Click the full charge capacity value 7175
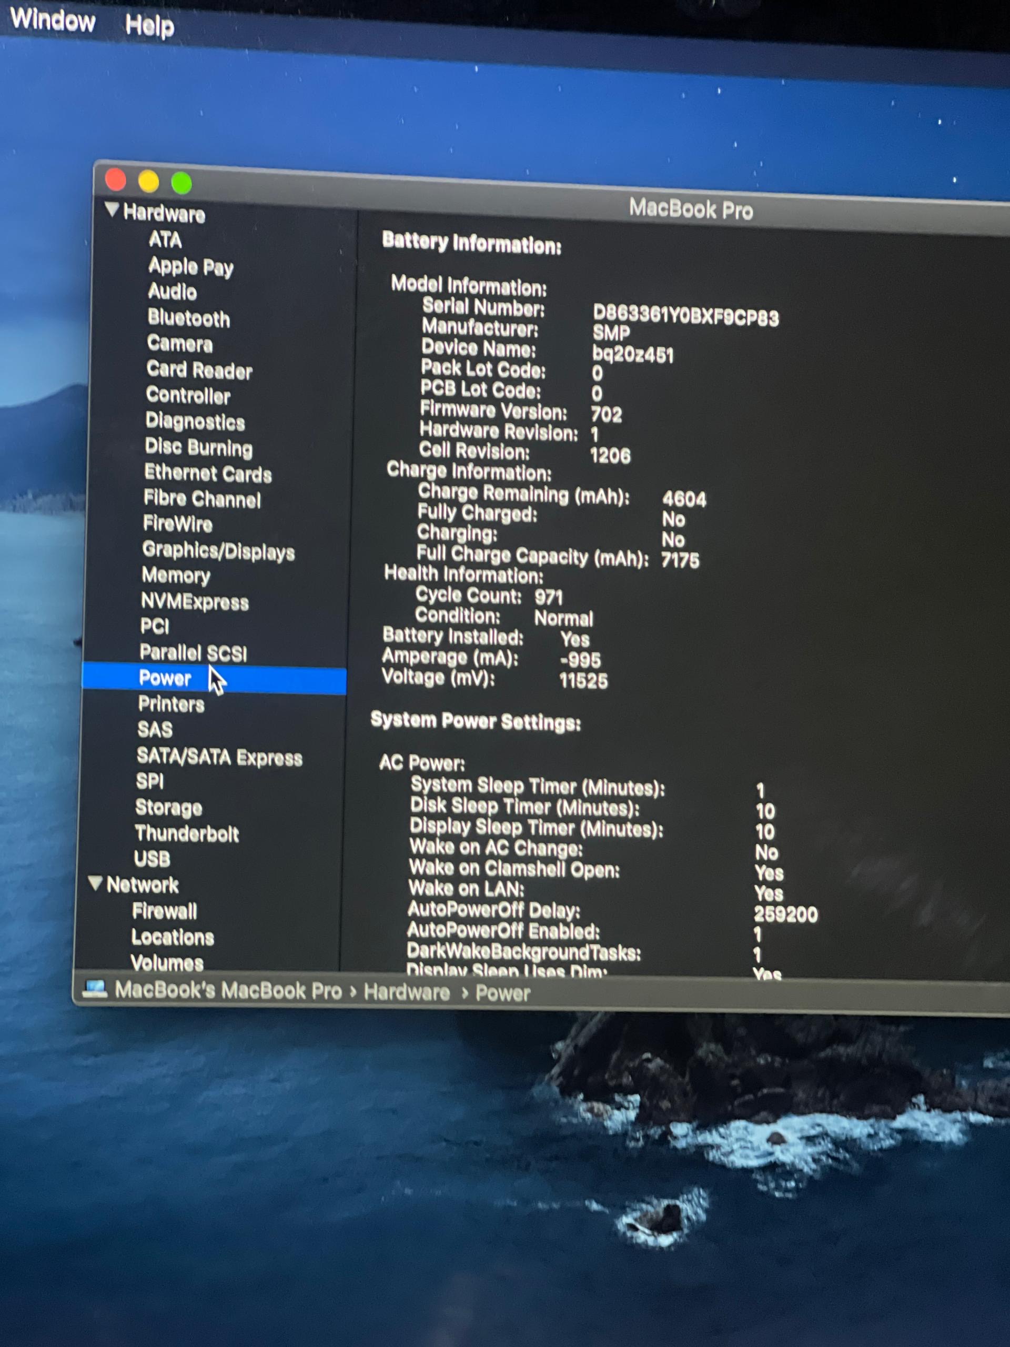 680,560
